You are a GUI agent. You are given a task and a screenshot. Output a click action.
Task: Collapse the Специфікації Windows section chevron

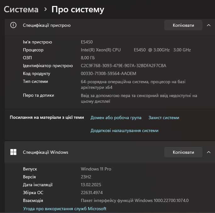209,152
